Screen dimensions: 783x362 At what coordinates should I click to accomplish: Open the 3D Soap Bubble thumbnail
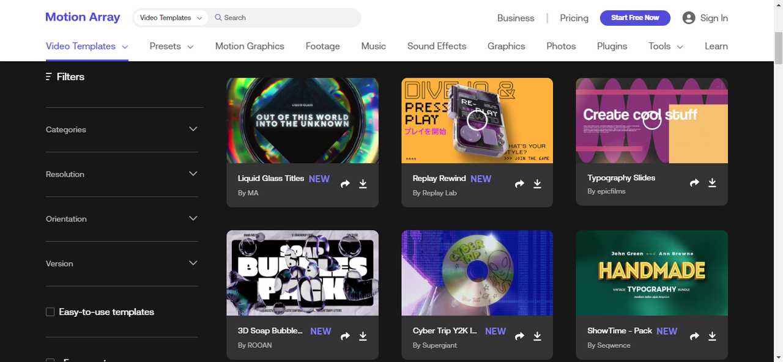(x=302, y=273)
